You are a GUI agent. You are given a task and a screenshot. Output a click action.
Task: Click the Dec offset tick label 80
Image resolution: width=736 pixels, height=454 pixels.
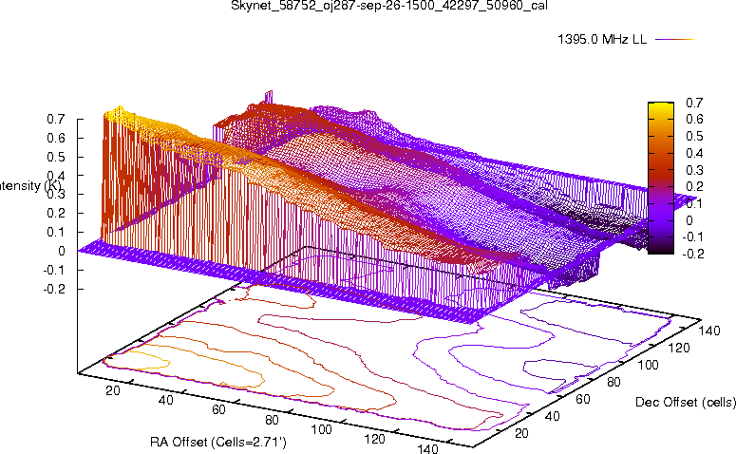[613, 382]
